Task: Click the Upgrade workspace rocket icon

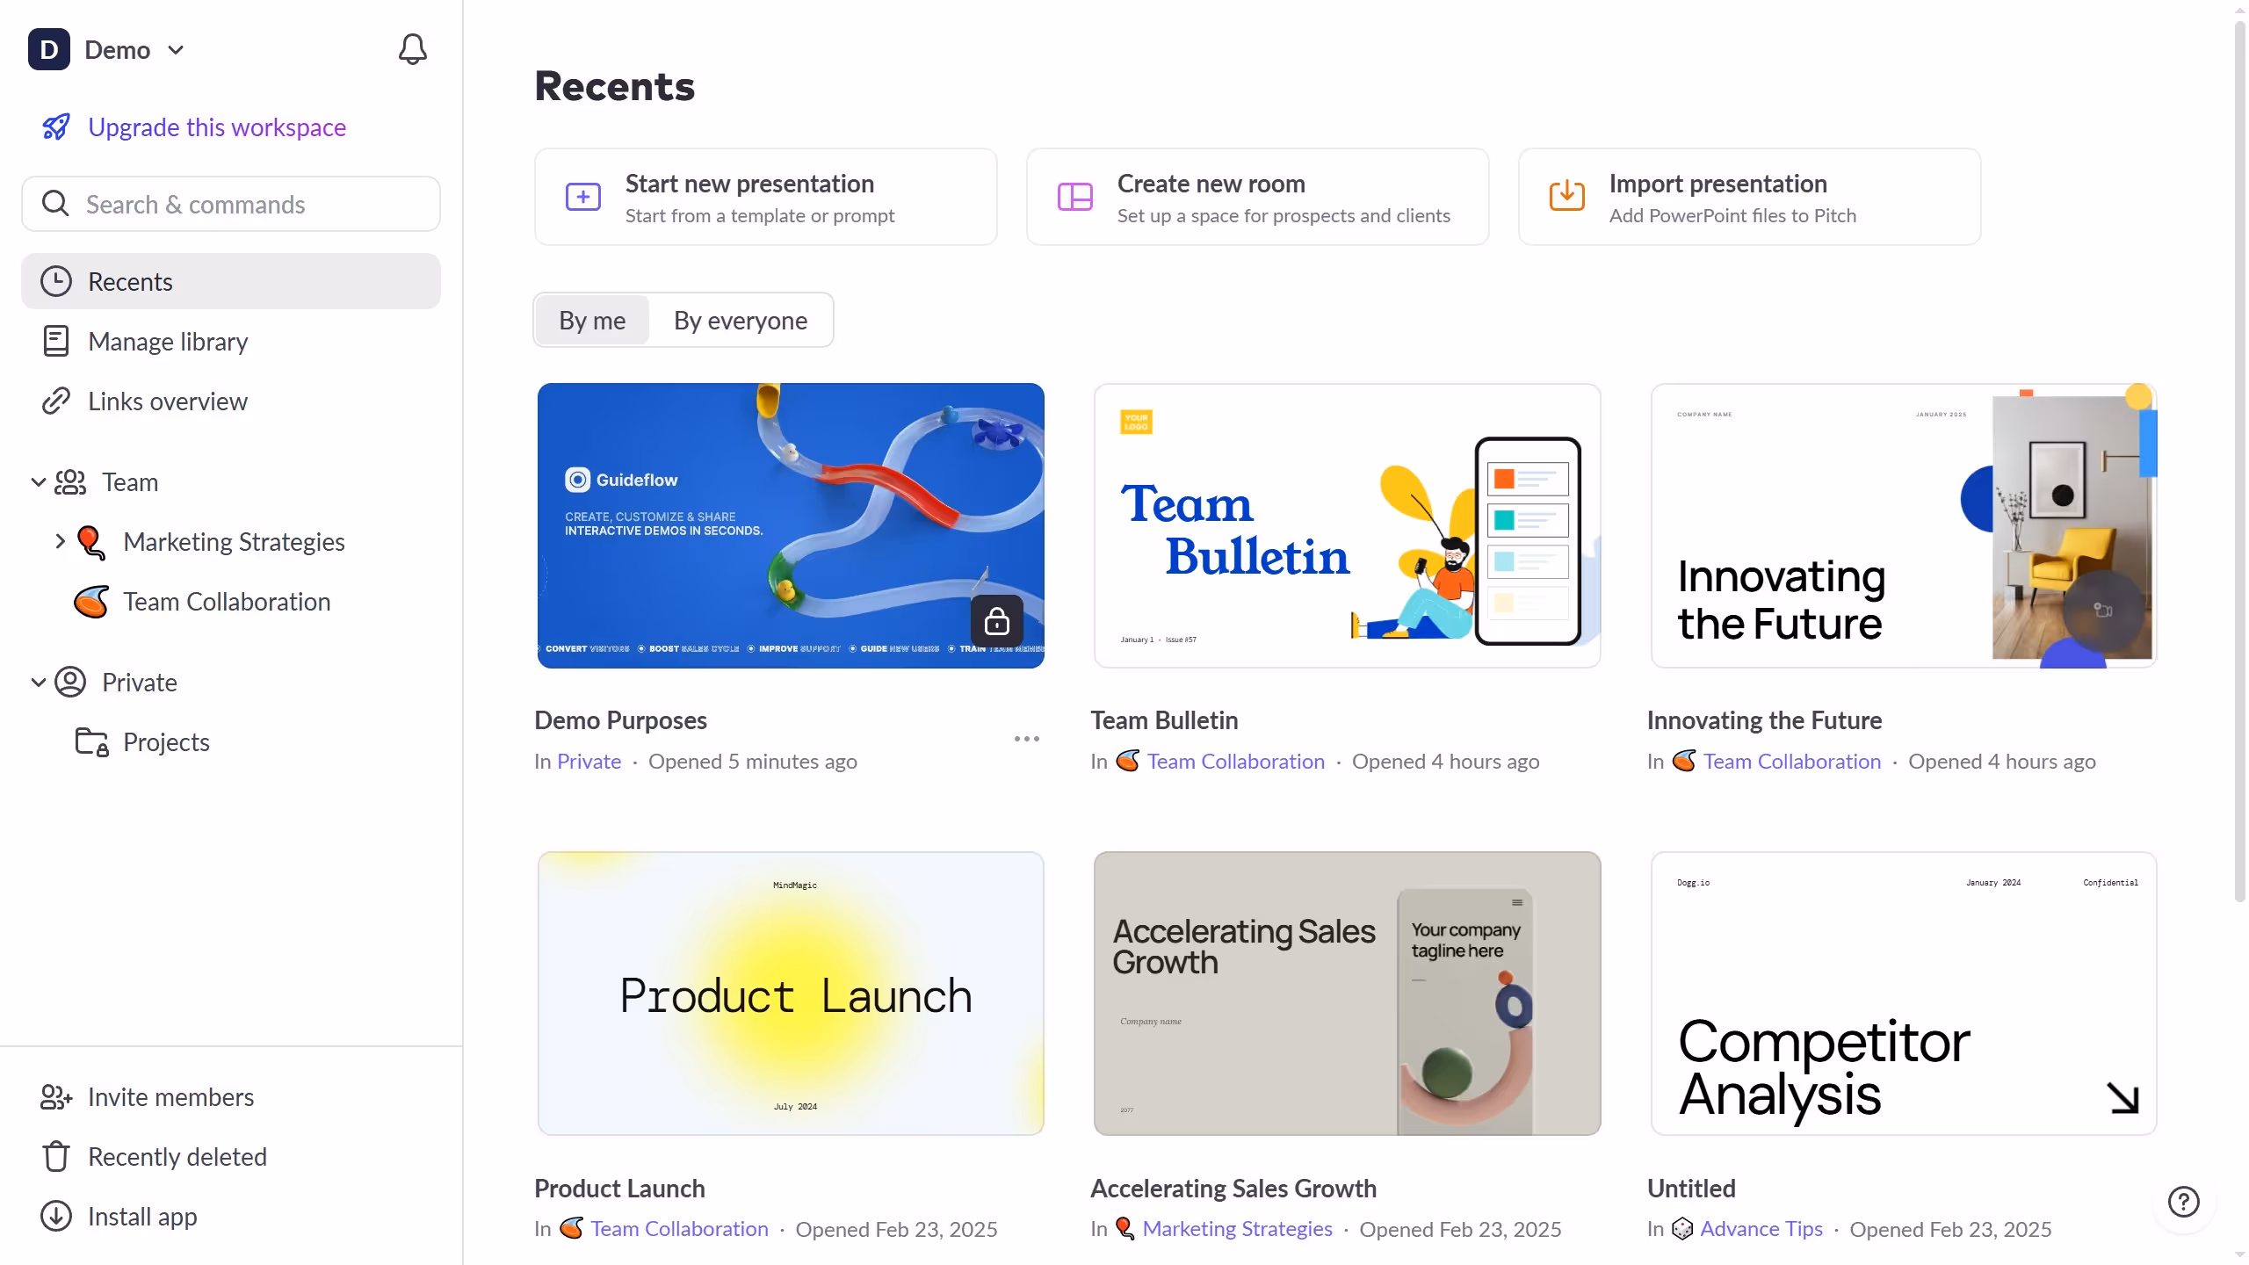Action: tap(56, 127)
